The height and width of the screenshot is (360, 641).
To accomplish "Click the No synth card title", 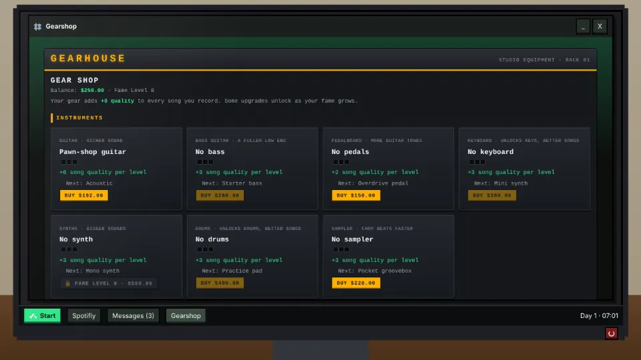I will [x=76, y=239].
